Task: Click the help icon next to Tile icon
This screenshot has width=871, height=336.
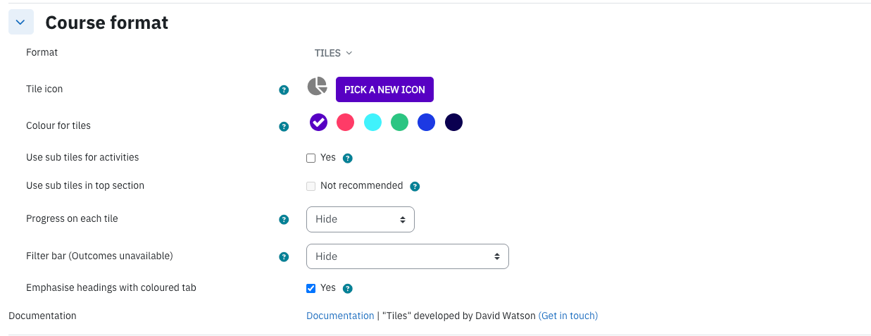Action: [284, 90]
